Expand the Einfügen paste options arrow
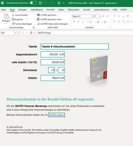Screen dimensions: 133x146 [6, 23]
